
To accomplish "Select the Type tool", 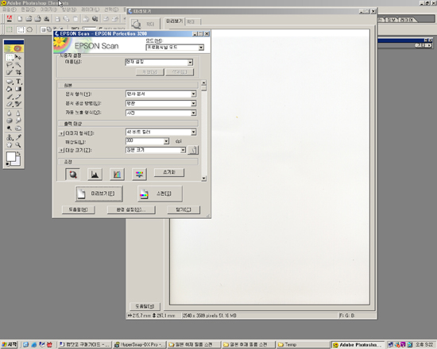I will click(18, 82).
